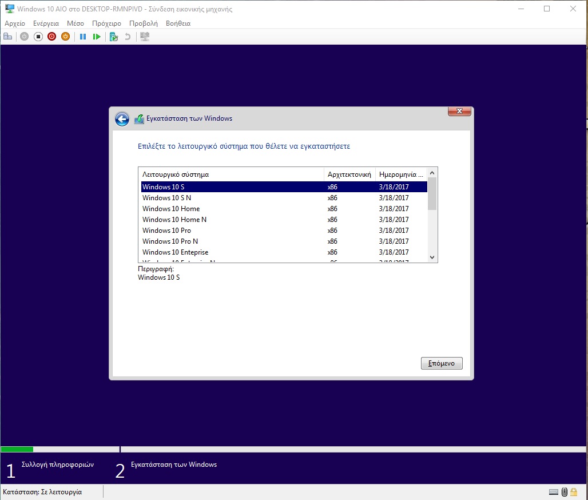The height and width of the screenshot is (500, 588).
Task: Close the Windows Setup dialog
Action: coord(459,111)
